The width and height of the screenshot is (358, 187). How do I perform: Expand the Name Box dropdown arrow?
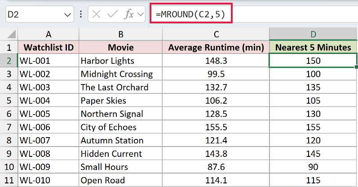tap(67, 15)
